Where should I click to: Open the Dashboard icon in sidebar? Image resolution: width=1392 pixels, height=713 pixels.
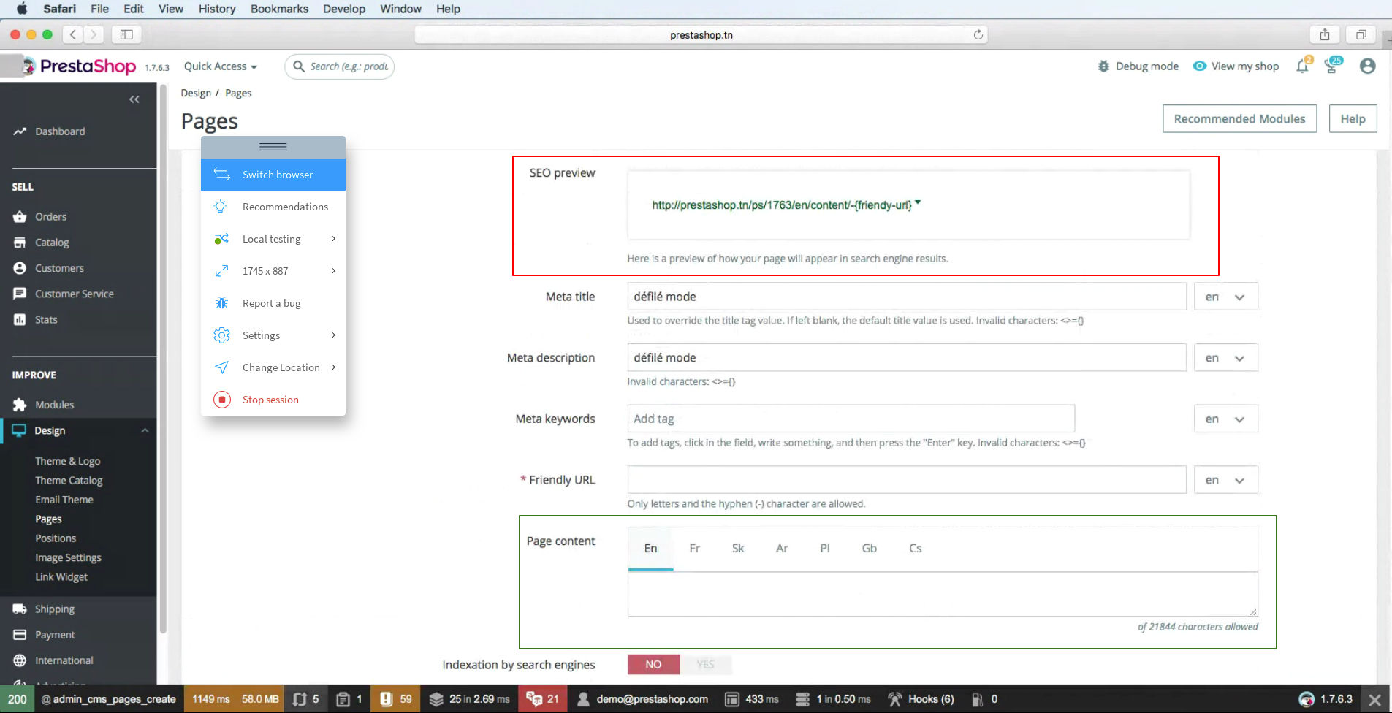point(20,131)
